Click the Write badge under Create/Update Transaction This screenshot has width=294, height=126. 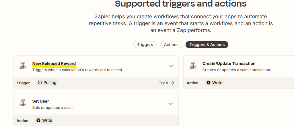point(214,83)
